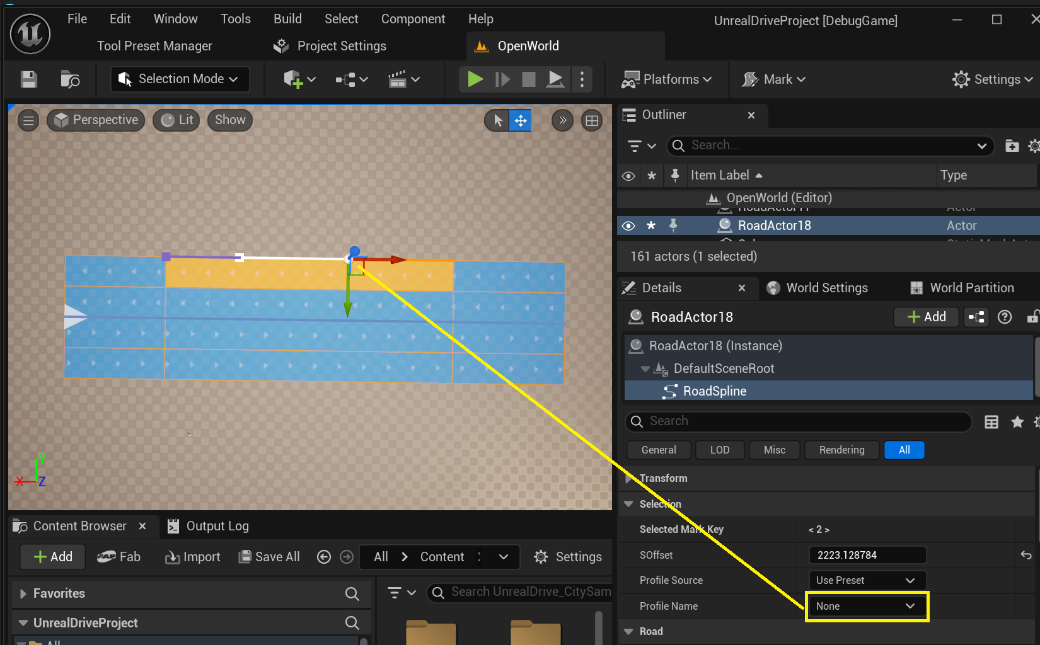Viewport: 1040px width, 645px height.
Task: Open the Blueprints toolbar menu
Action: point(352,79)
